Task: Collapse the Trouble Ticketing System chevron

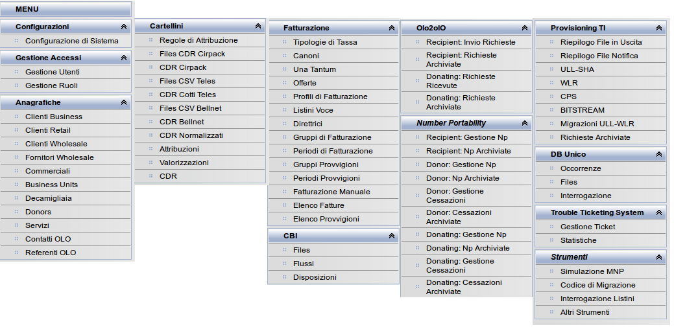Action: pyautogui.click(x=659, y=213)
